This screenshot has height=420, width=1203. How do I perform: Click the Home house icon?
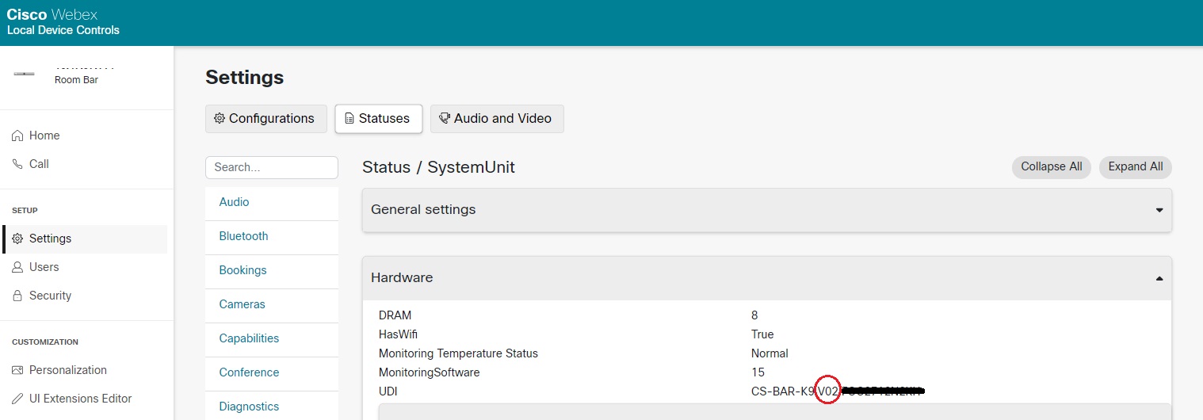point(17,136)
